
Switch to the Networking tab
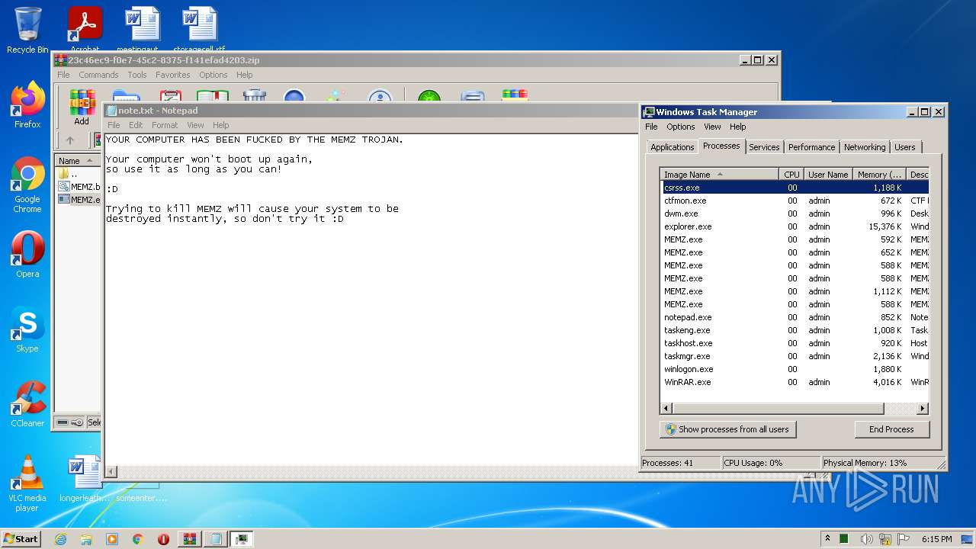(x=865, y=147)
